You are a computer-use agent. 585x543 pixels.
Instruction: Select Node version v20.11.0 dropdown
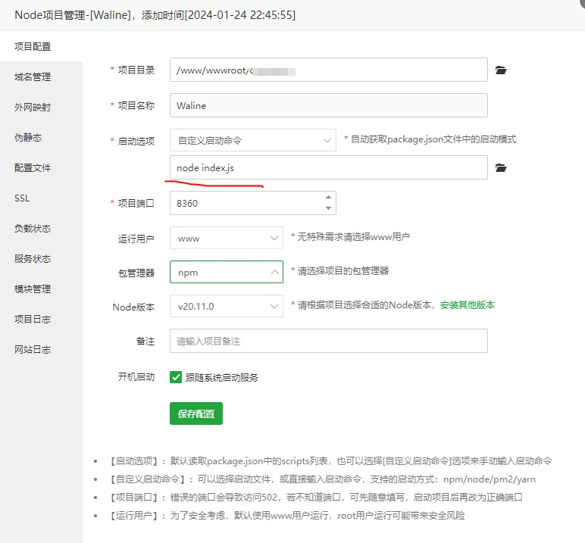(x=226, y=307)
